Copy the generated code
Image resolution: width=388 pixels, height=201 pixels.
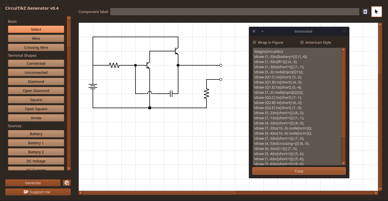point(299,171)
